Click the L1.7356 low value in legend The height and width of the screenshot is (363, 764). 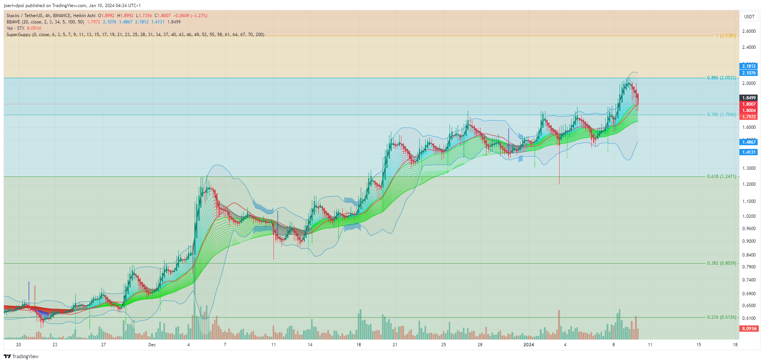(x=144, y=16)
